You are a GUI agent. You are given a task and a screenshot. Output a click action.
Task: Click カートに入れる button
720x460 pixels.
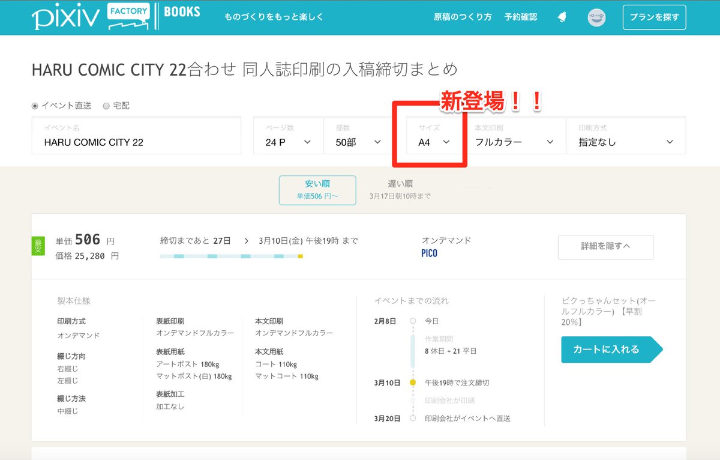[612, 350]
